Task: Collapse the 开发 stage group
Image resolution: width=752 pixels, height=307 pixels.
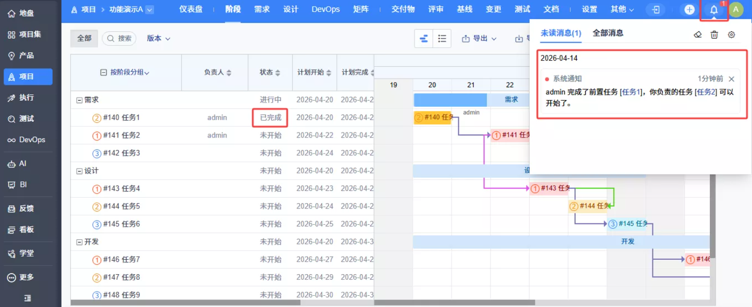Action: (x=80, y=242)
